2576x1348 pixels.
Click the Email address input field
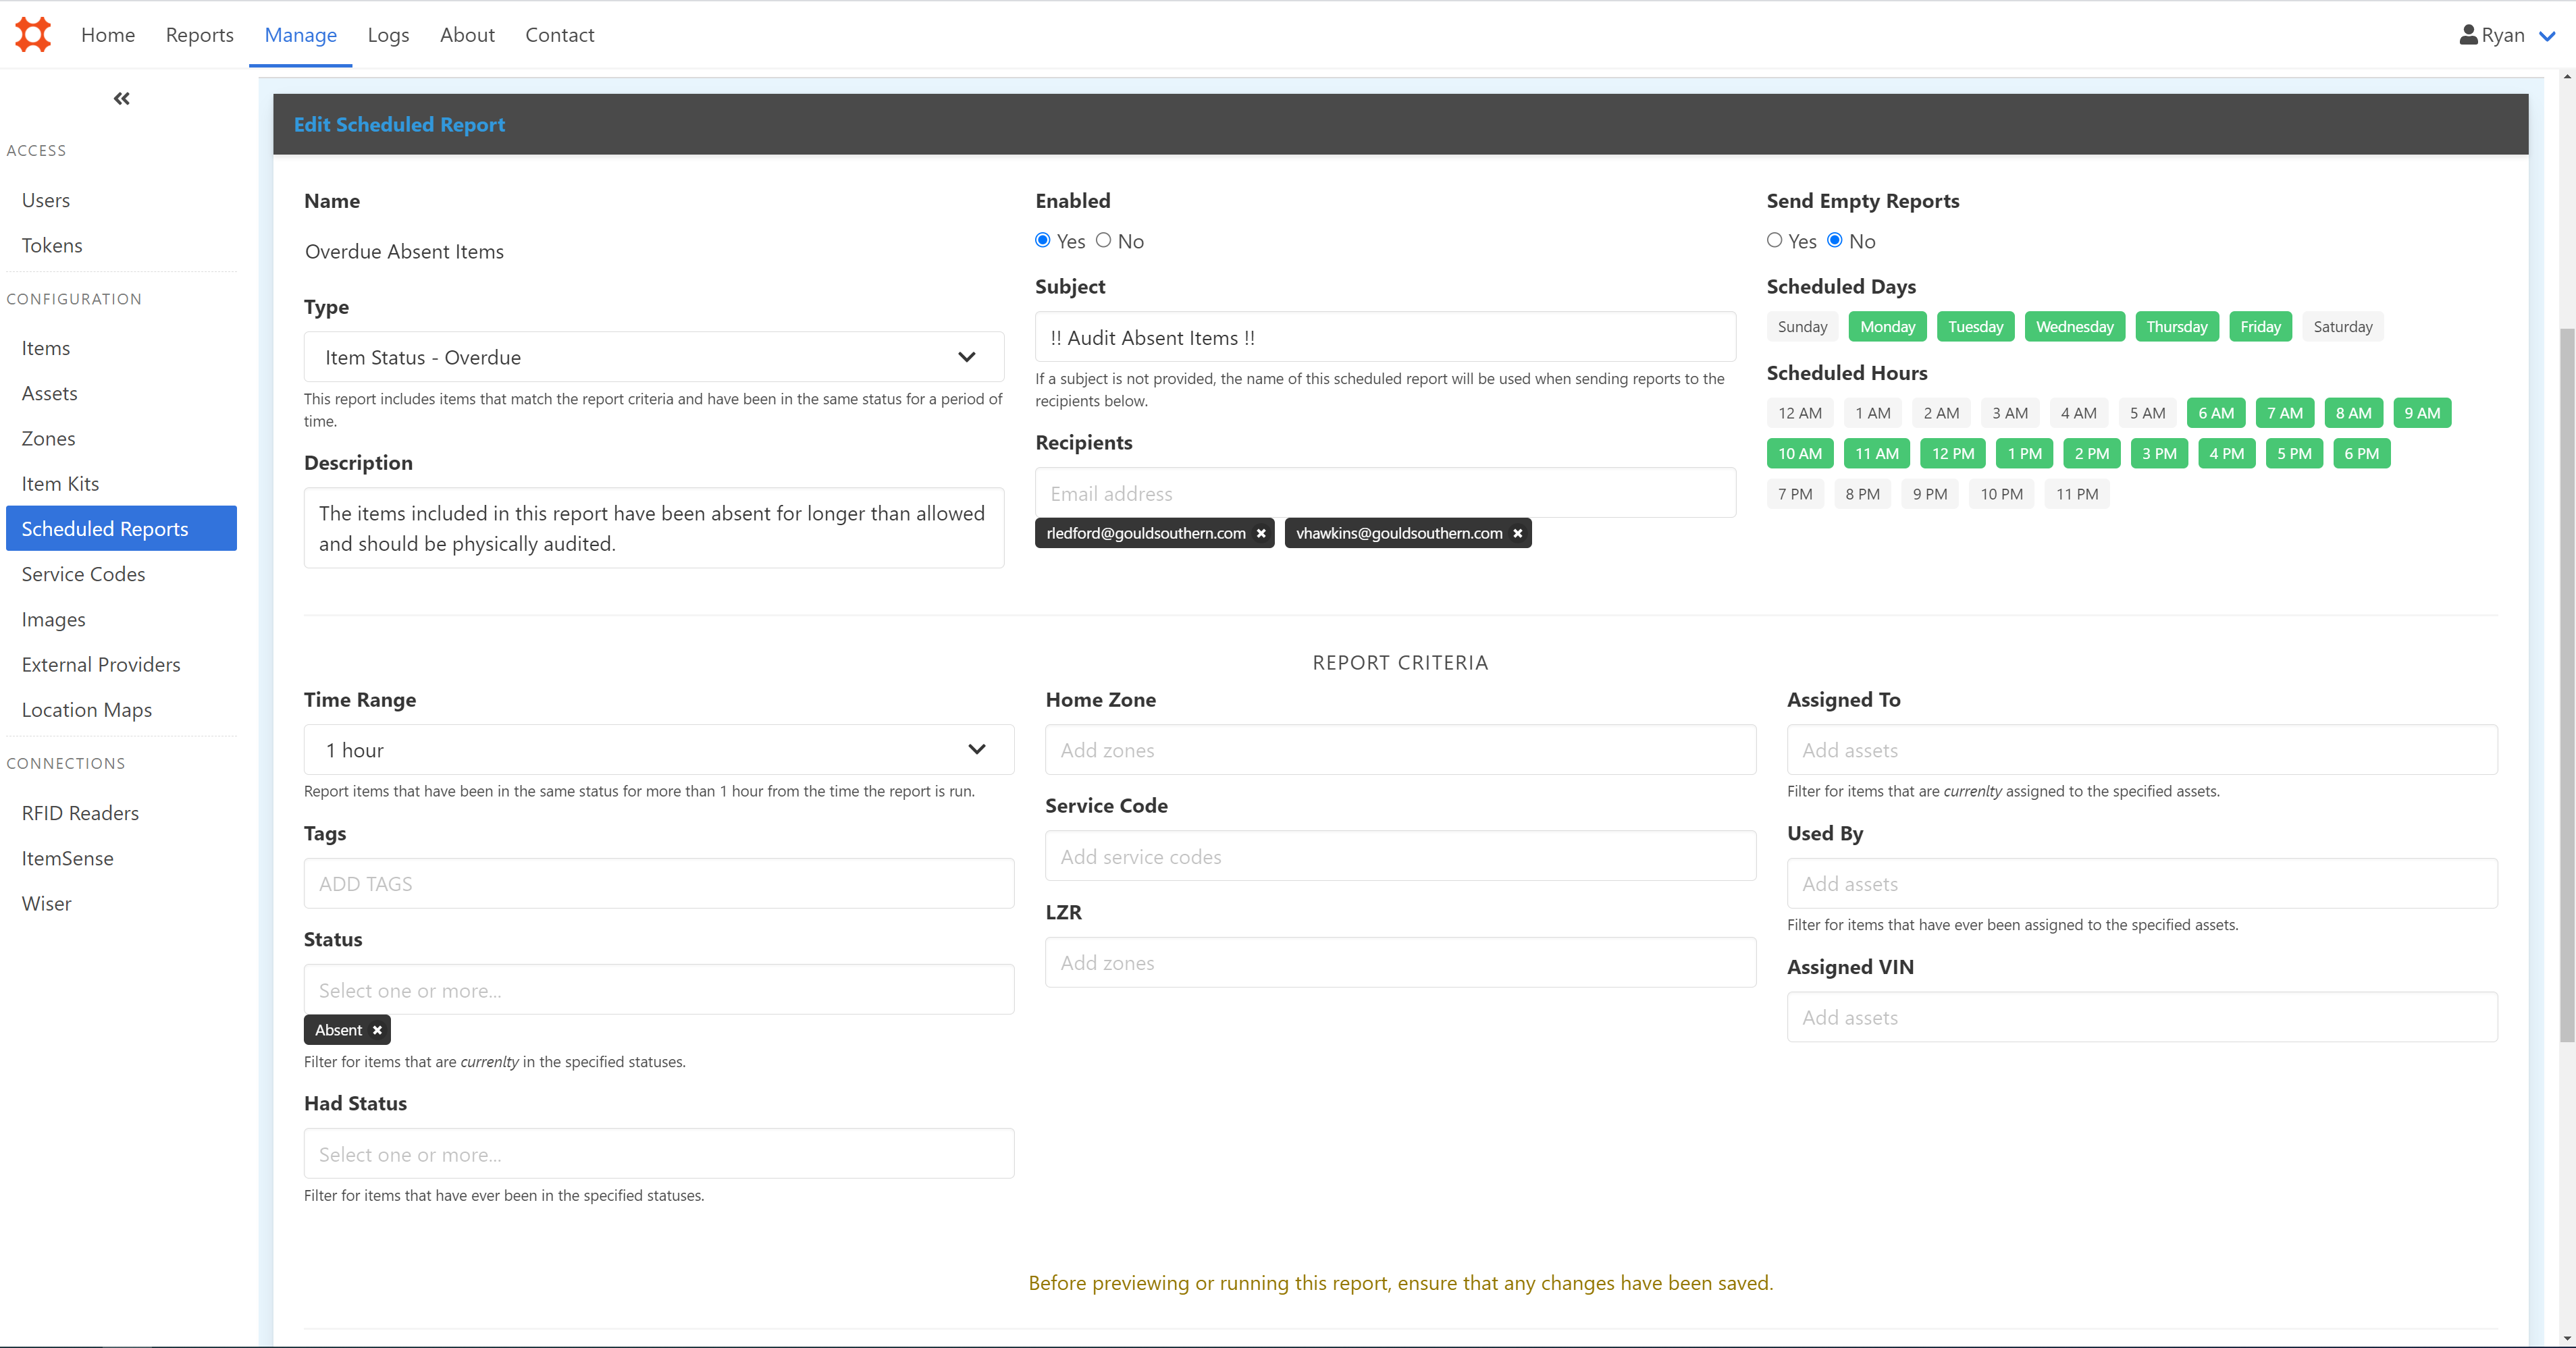coord(1385,493)
